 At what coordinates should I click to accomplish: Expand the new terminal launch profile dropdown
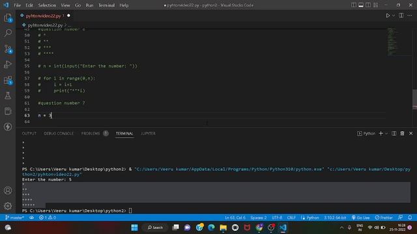click(386, 133)
